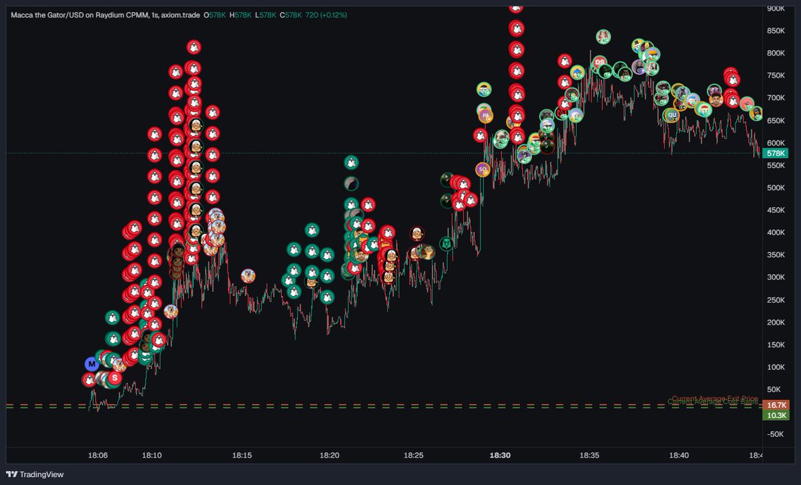
Task: Click the bold 18:30 time axis label
Action: pyautogui.click(x=501, y=456)
